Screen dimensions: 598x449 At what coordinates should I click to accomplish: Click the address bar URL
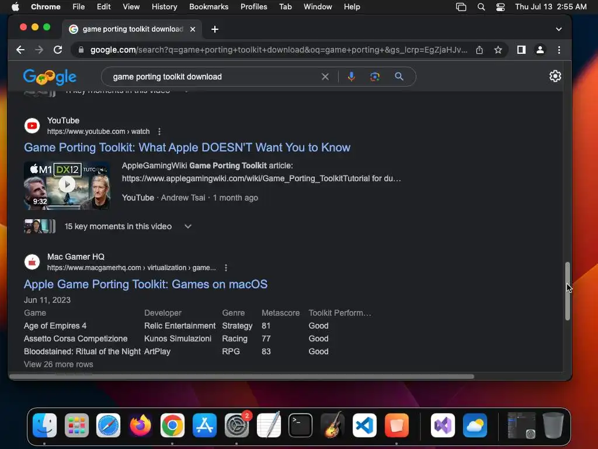pos(279,50)
